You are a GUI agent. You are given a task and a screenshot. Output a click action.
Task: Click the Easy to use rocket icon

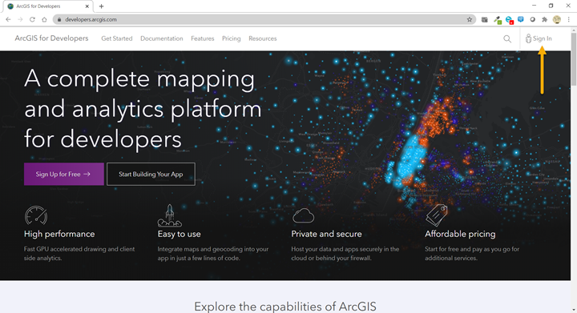(170, 215)
